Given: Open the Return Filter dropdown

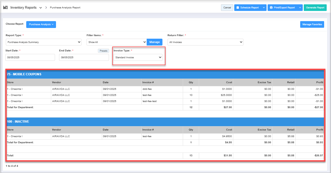Looking at the screenshot, I should pyautogui.click(x=205, y=42).
